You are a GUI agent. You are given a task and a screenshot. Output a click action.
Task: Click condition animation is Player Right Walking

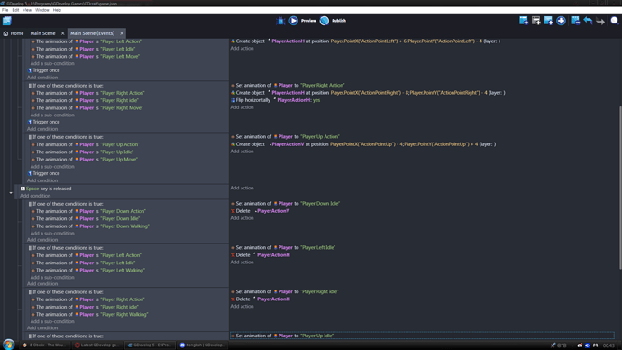point(89,314)
